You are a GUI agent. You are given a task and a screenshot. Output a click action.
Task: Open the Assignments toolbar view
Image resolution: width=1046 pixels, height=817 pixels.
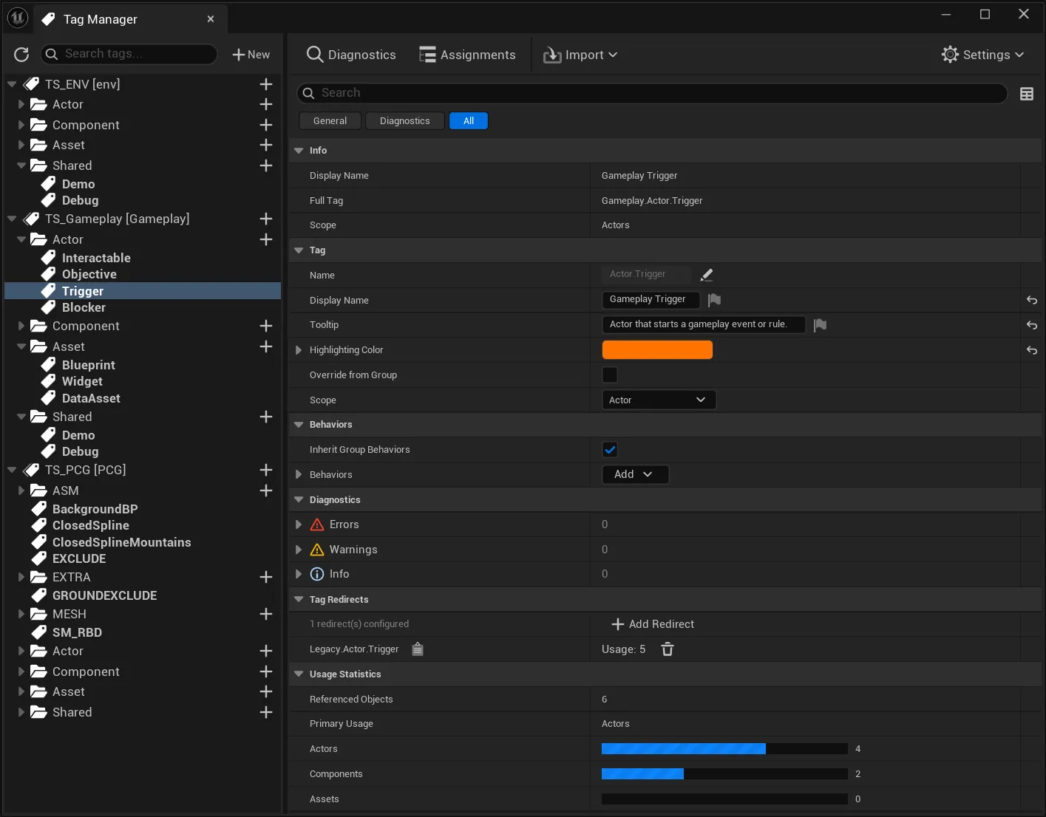tap(467, 55)
